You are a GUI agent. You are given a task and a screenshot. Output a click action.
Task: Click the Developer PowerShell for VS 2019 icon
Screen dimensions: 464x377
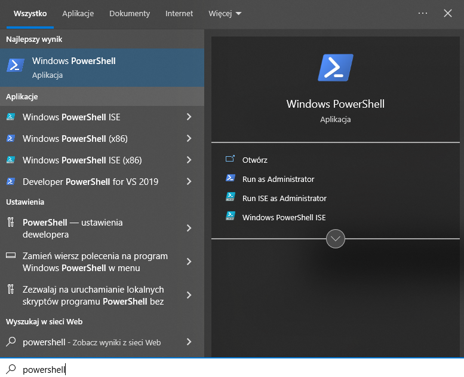click(x=11, y=182)
